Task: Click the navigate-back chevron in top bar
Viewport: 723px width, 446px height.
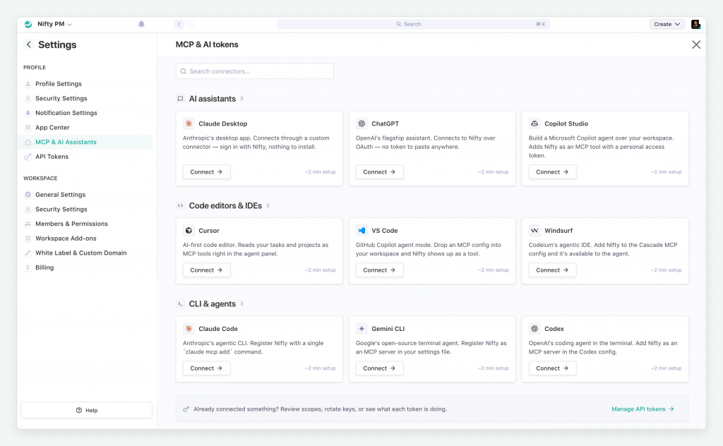Action: [x=179, y=24]
